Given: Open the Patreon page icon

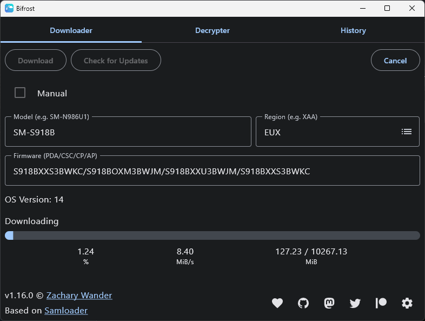Looking at the screenshot, I should pyautogui.click(x=381, y=303).
